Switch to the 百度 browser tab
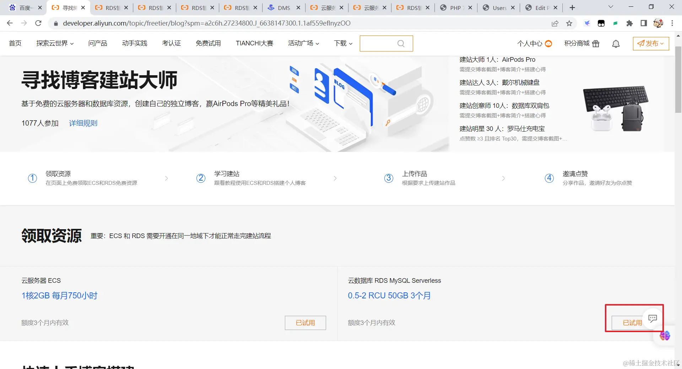 25,7
